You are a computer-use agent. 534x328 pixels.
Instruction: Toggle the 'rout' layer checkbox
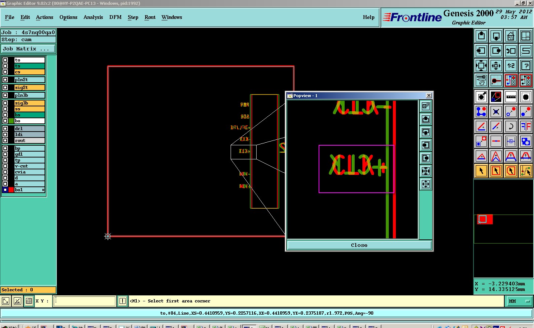[5, 140]
